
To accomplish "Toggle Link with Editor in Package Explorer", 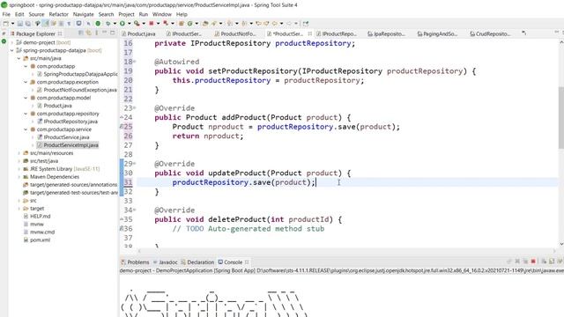I will tap(88, 33).
